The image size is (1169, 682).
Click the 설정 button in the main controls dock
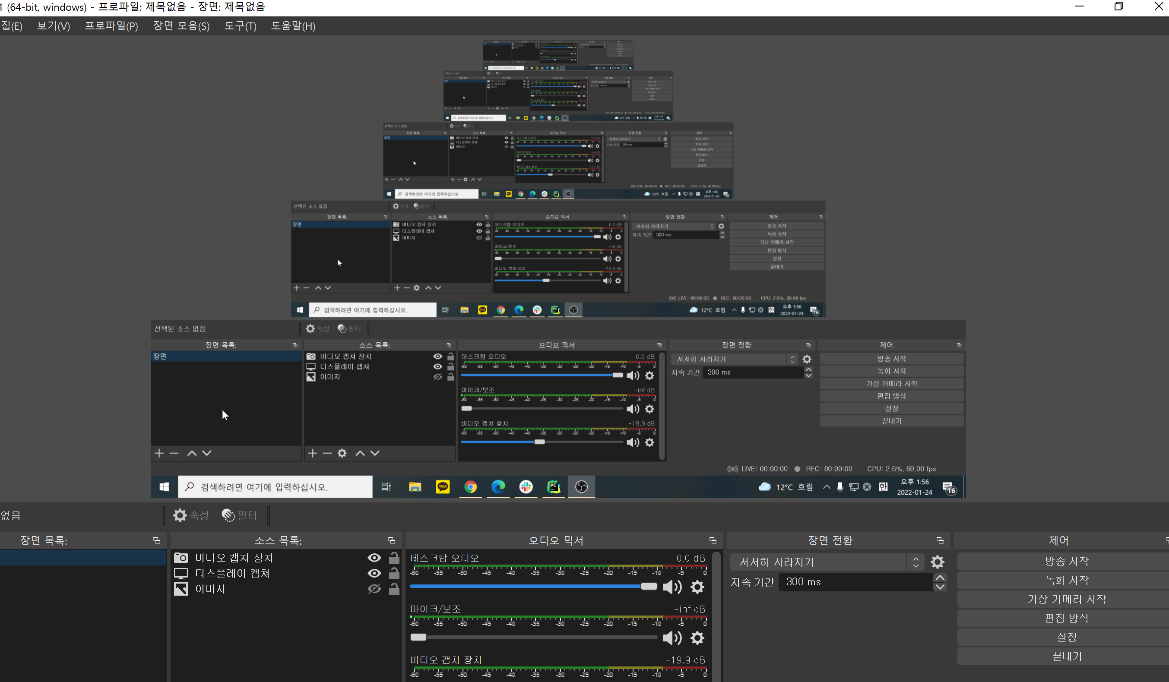point(1066,637)
